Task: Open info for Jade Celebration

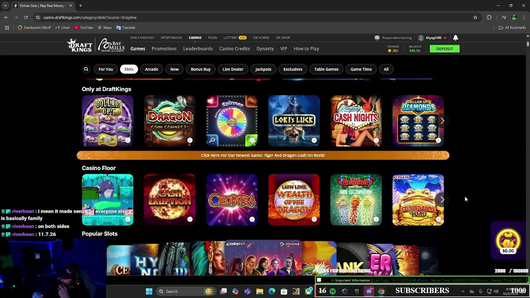Action: tap(376, 219)
